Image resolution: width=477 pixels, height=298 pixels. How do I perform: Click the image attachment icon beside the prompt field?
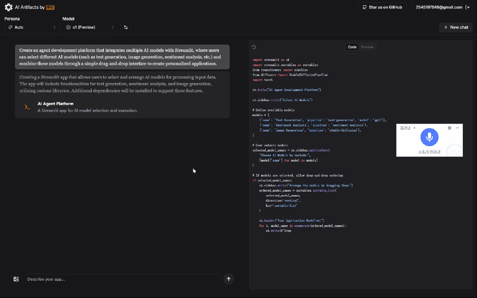pos(16,279)
